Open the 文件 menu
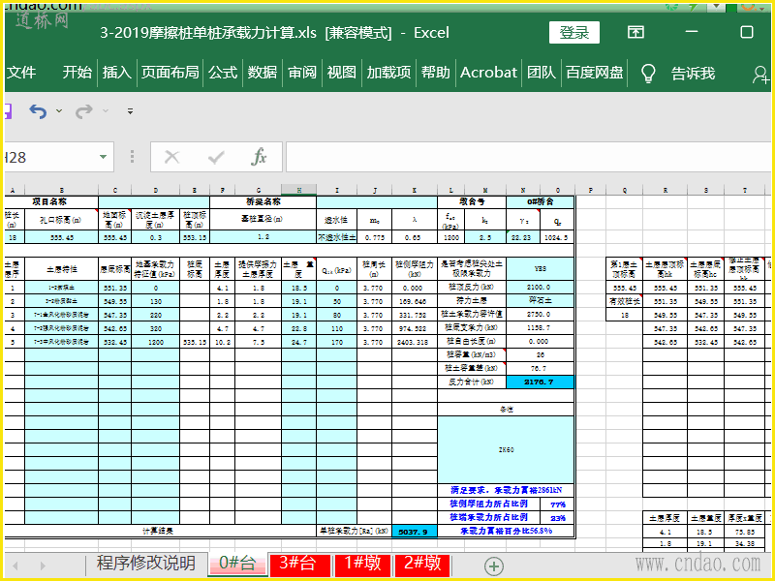Image resolution: width=775 pixels, height=581 pixels. [21, 73]
